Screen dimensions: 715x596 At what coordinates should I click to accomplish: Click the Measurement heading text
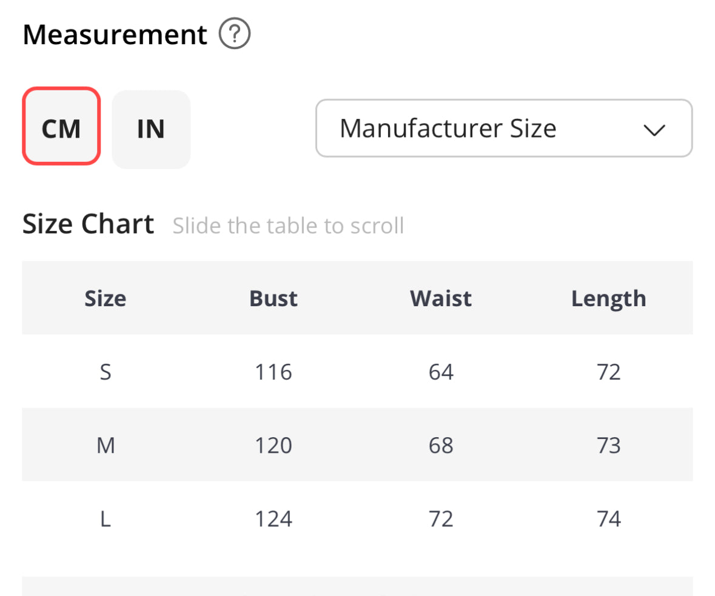(115, 35)
